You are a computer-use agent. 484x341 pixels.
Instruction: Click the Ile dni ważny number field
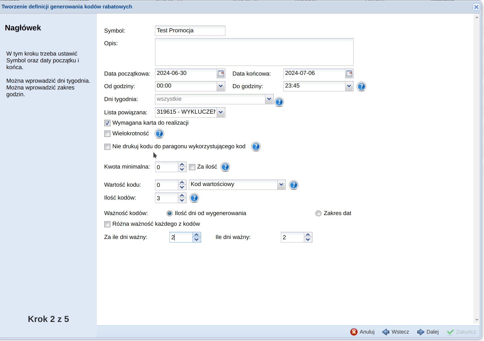[293, 237]
